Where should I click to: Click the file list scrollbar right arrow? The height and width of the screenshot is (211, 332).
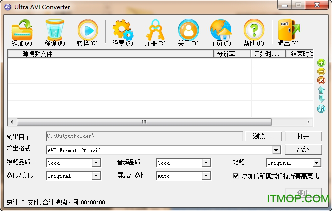tap(308, 122)
